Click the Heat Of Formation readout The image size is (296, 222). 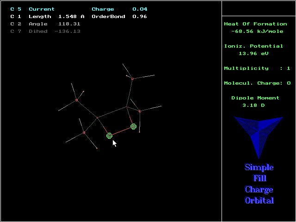pyautogui.click(x=255, y=28)
